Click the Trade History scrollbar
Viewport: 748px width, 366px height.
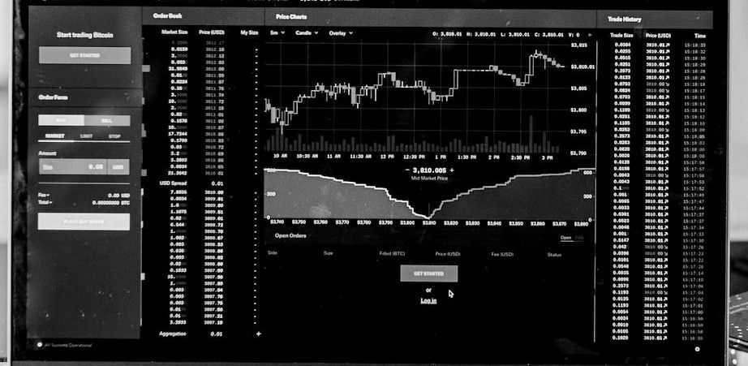pyautogui.click(x=595, y=191)
